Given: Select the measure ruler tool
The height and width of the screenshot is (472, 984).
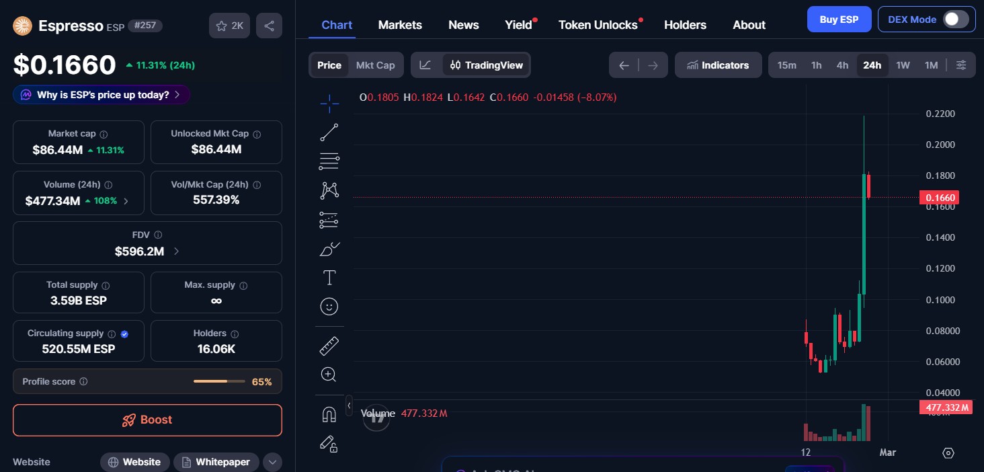Looking at the screenshot, I should (329, 346).
